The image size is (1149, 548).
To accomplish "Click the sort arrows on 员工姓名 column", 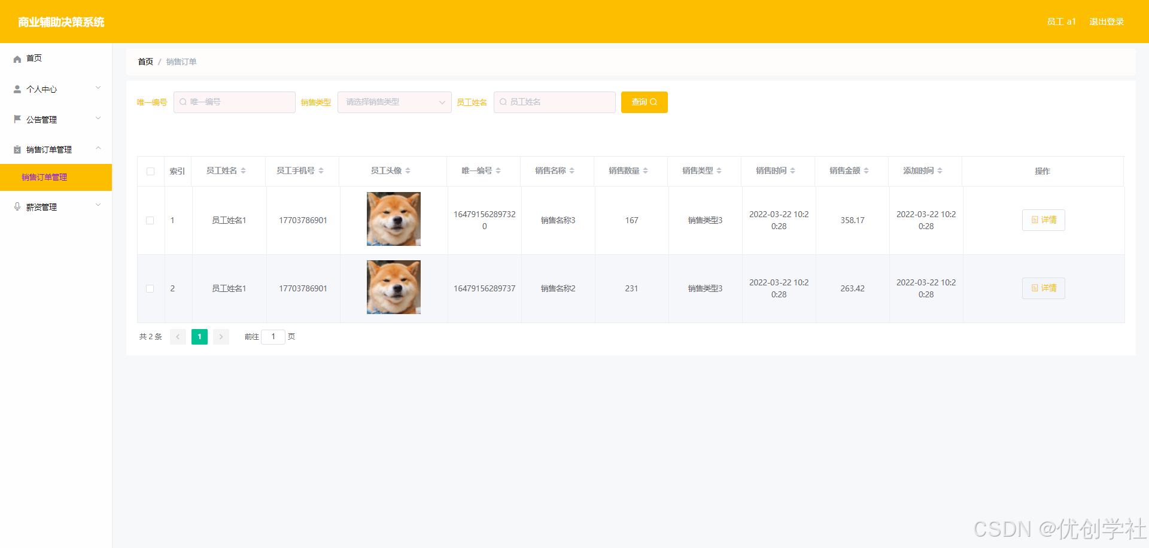I will click(244, 171).
